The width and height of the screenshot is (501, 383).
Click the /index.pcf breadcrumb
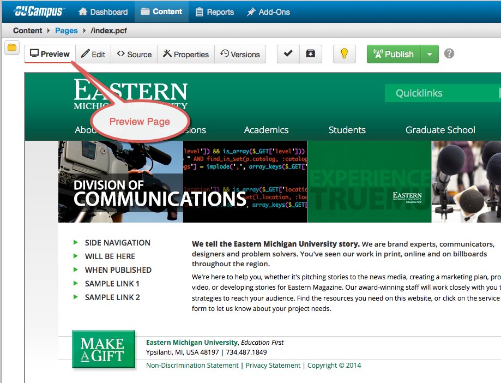tap(108, 31)
